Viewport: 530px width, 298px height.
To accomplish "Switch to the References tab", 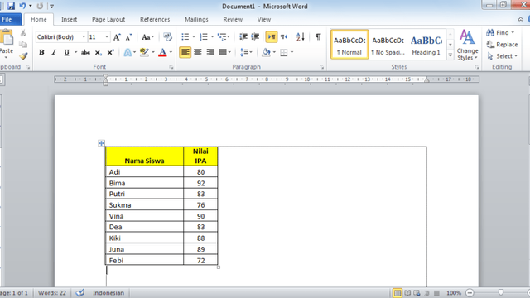I will click(155, 19).
